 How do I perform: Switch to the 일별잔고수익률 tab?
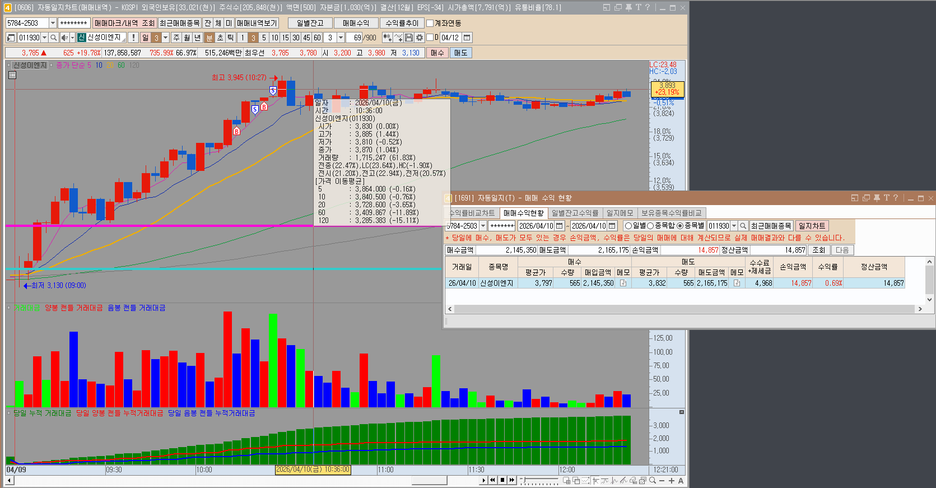point(575,213)
